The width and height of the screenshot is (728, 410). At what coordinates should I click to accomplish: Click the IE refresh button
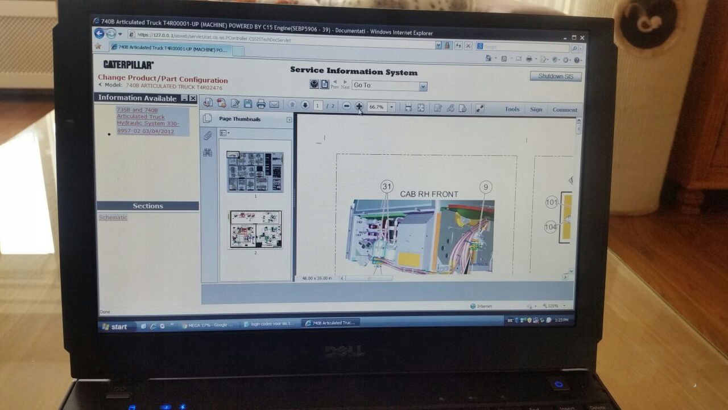458,46
